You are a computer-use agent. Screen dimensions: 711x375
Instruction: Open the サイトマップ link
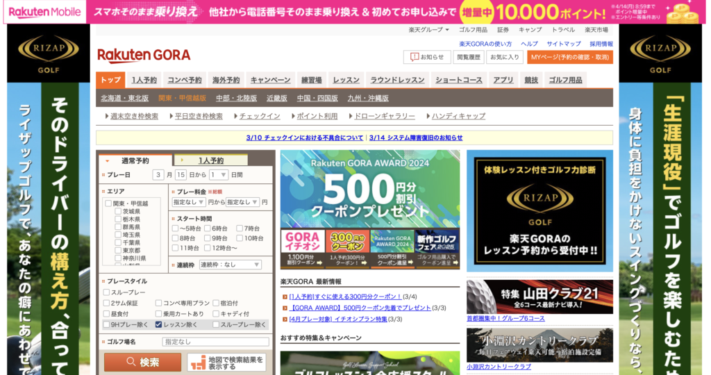click(564, 44)
